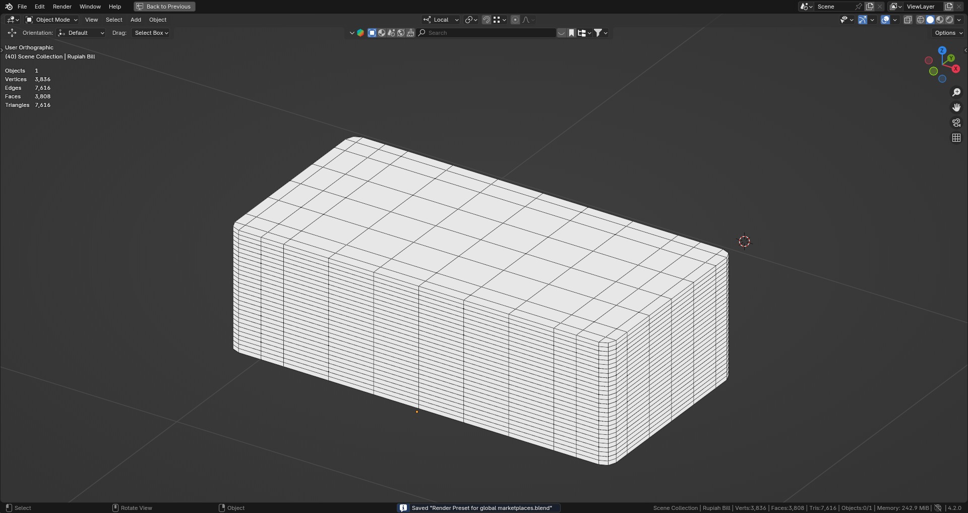Pin the scene to workspace
Screen dimensions: 968x513
(x=859, y=7)
